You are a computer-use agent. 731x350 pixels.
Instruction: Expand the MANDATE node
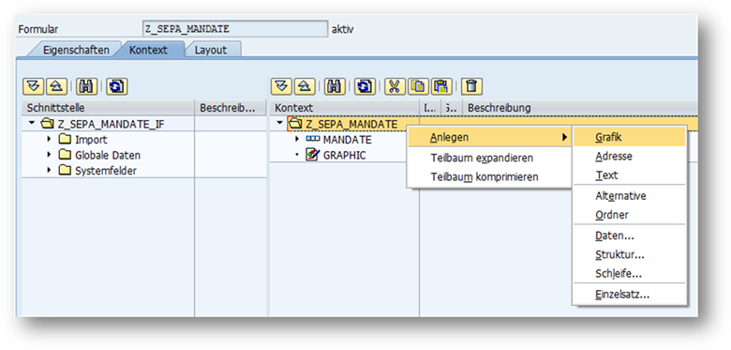(x=297, y=139)
